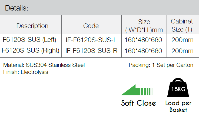Select the Load per Basket label
Viewport: 199px width, 114px height.
pos(178,106)
